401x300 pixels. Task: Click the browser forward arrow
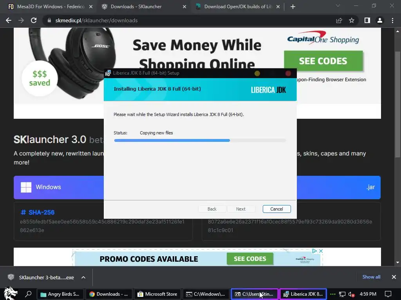click(21, 20)
